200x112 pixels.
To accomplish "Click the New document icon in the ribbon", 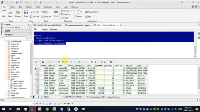I will 4,12.
